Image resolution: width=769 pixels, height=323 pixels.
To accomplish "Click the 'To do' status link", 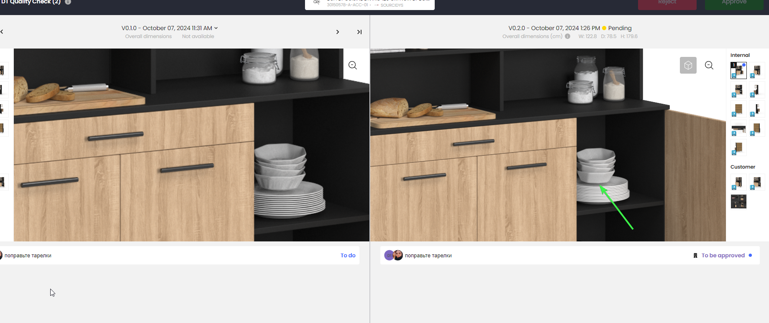I will (x=348, y=255).
